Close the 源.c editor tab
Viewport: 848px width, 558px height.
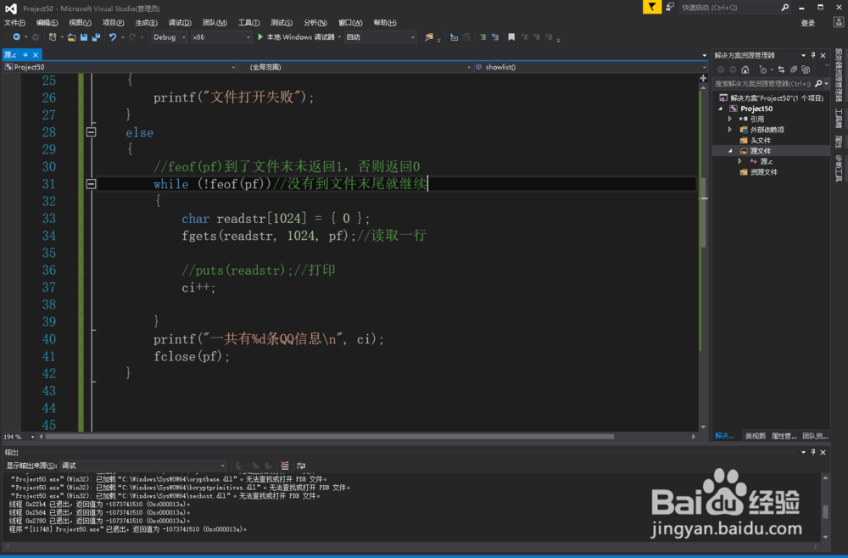[36, 55]
